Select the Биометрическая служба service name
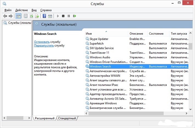Viewport: 195px width, 128px height. 108,108
